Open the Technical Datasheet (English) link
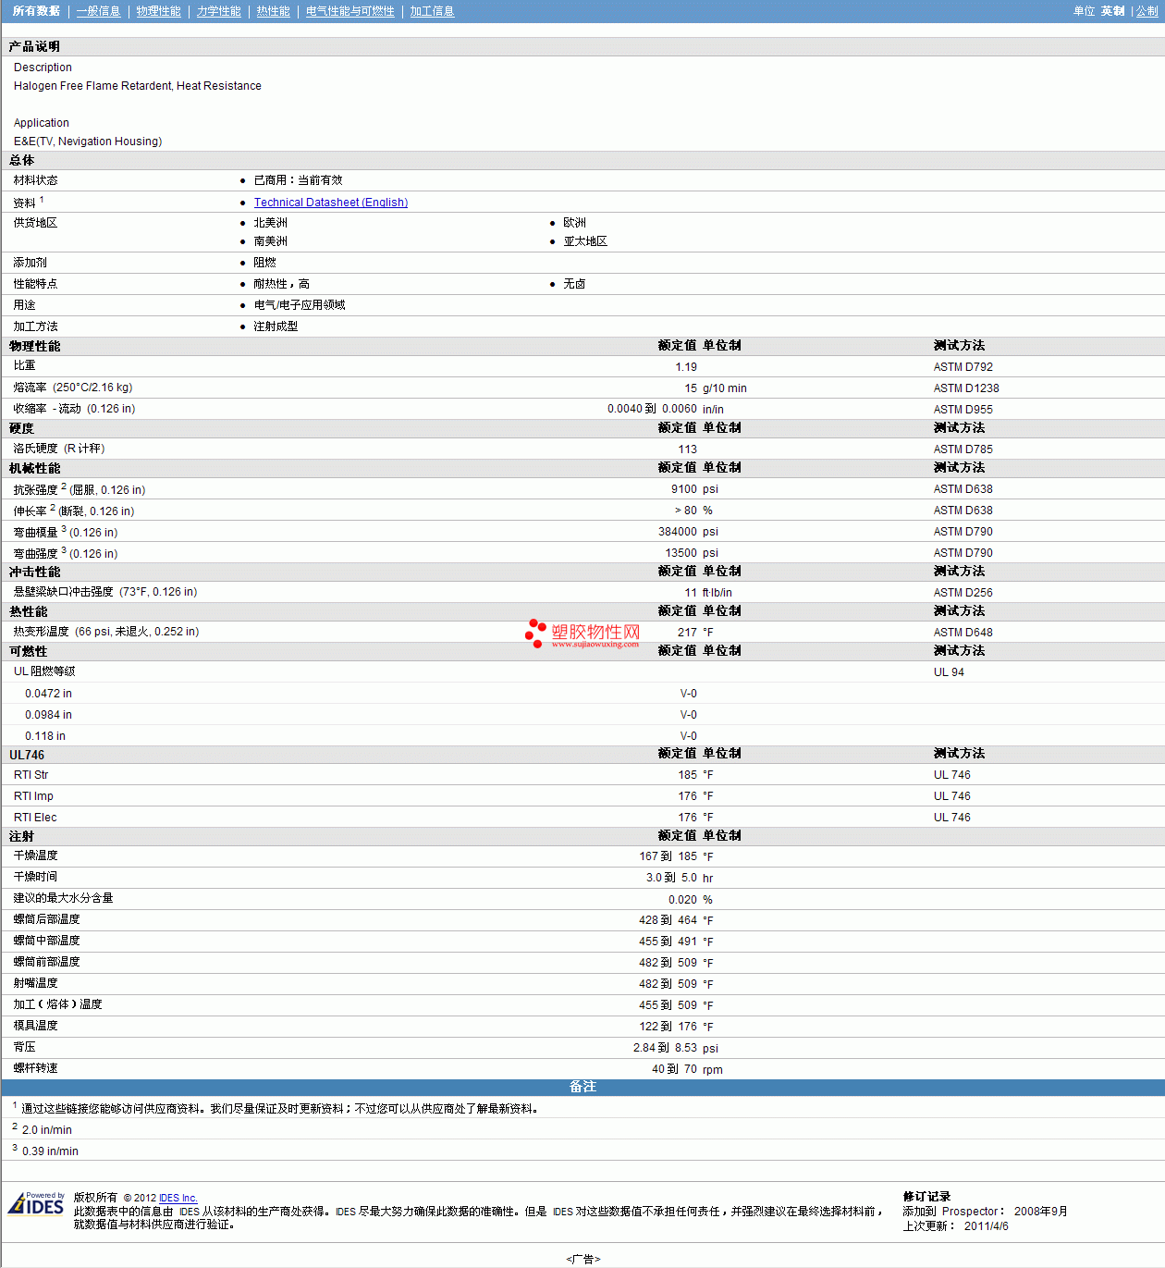1165x1268 pixels. coord(331,203)
